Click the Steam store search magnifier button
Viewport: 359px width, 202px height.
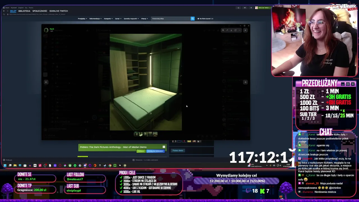(x=192, y=19)
